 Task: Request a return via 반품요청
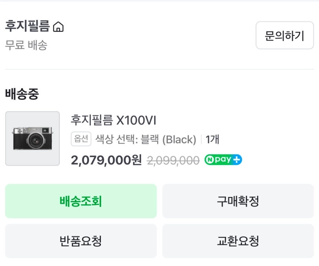[x=81, y=241]
